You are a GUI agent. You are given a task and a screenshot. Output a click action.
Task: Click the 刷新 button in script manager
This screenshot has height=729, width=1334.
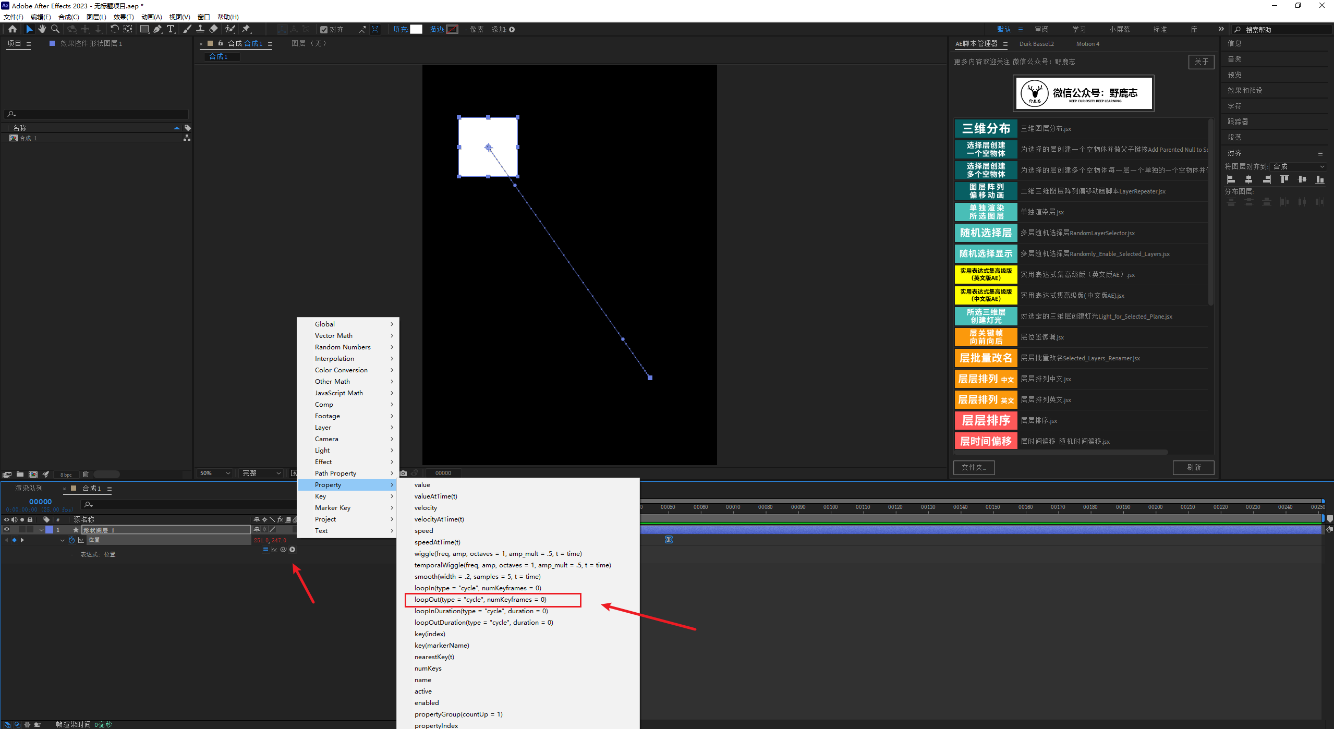(x=1193, y=467)
